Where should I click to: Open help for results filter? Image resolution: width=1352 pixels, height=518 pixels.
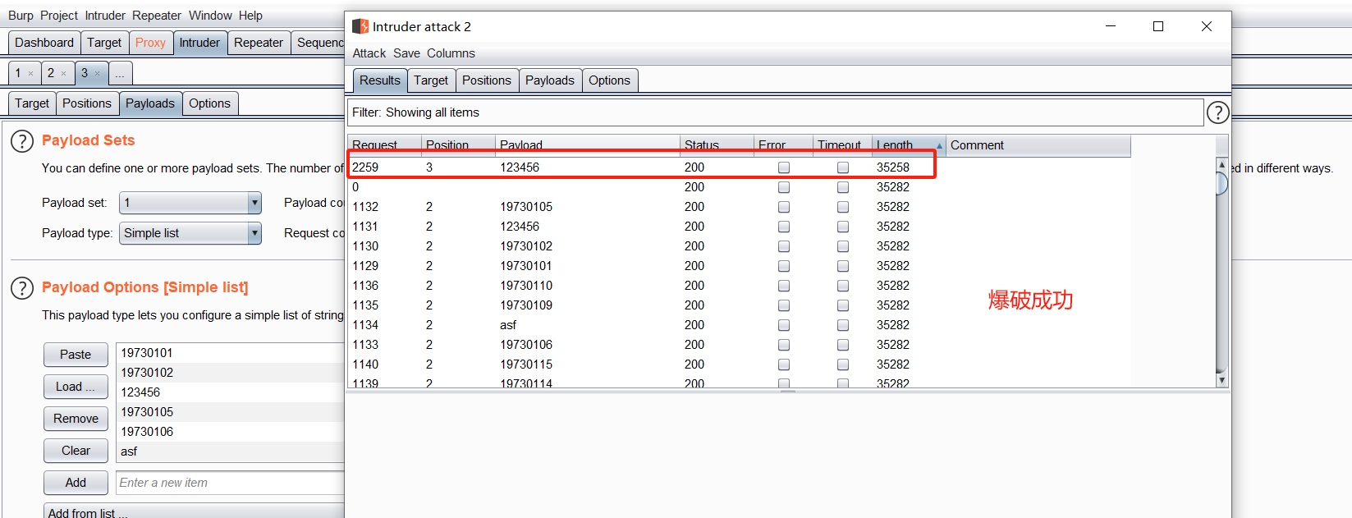point(1217,112)
